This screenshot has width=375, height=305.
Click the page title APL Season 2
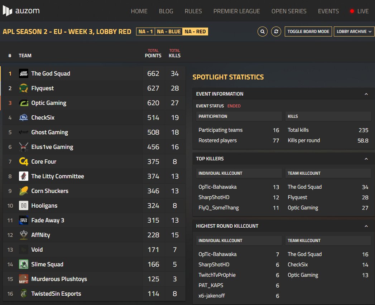67,32
